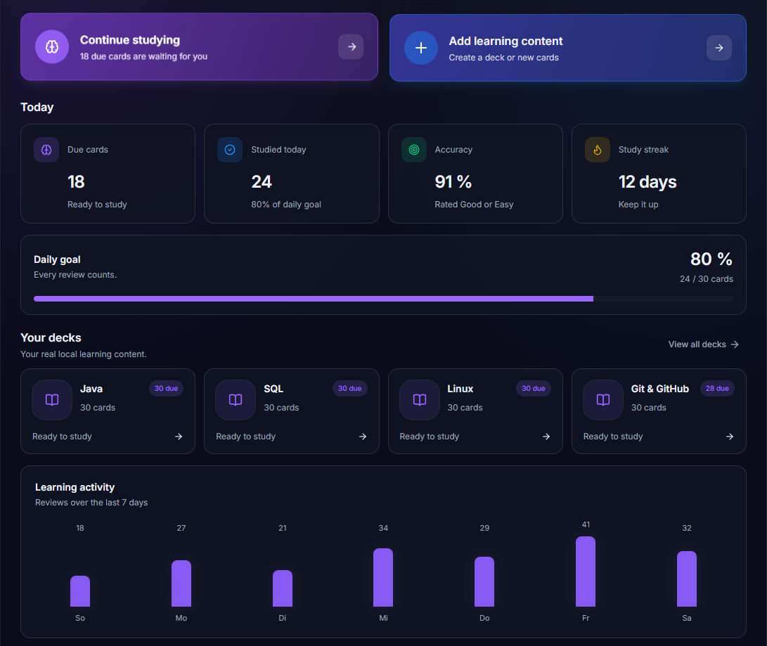
Task: Open the arrow button on Continue studying card
Action: (351, 47)
